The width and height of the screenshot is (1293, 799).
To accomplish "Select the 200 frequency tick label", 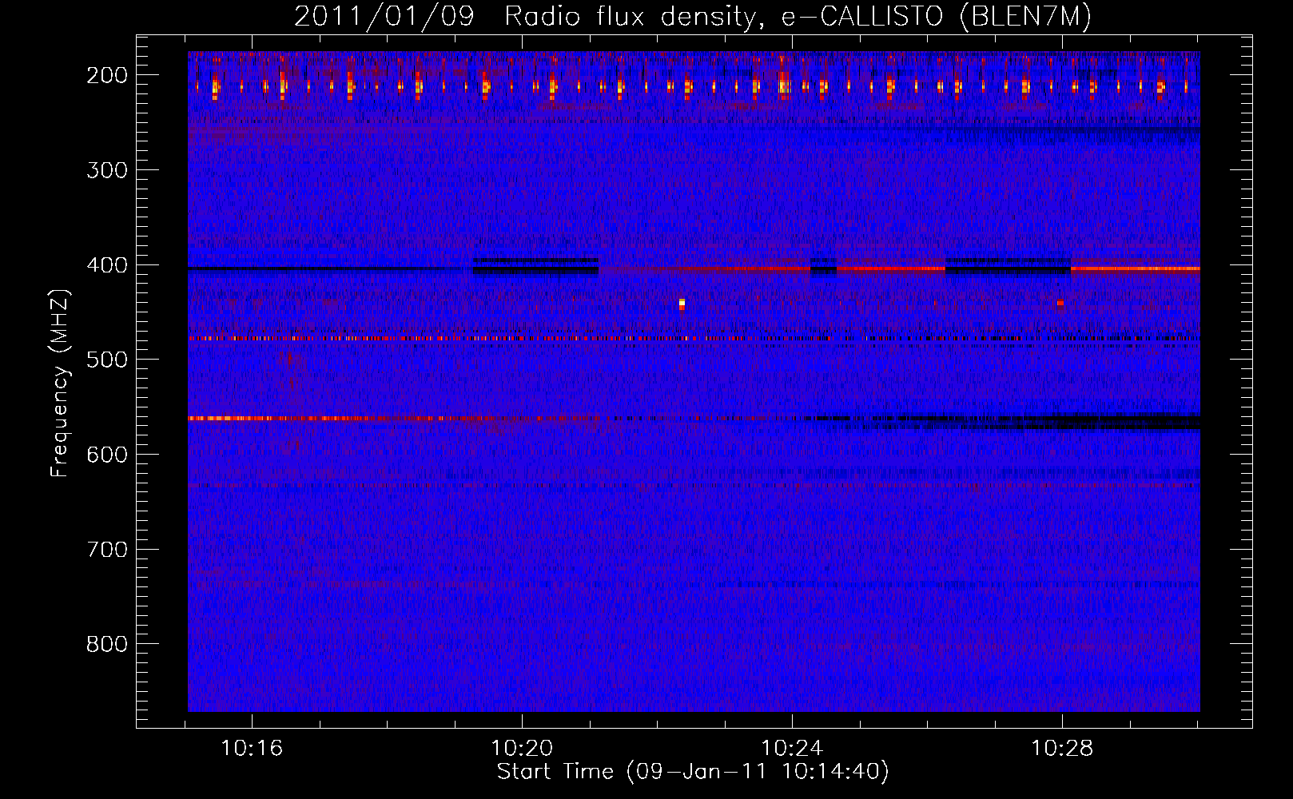I will point(107,75).
